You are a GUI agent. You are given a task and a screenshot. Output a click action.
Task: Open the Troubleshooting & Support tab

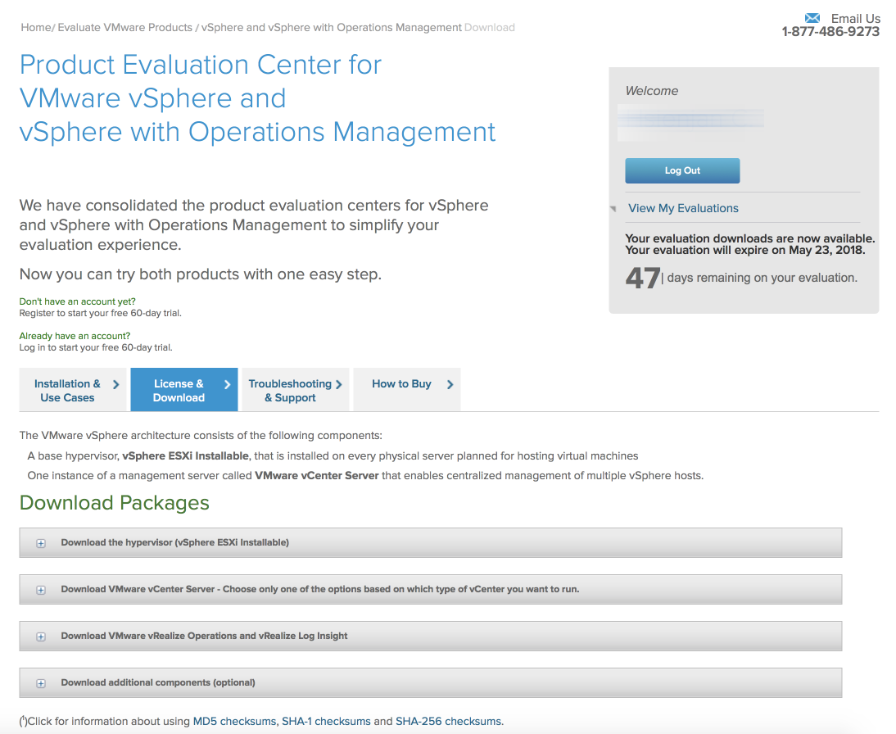pos(290,390)
